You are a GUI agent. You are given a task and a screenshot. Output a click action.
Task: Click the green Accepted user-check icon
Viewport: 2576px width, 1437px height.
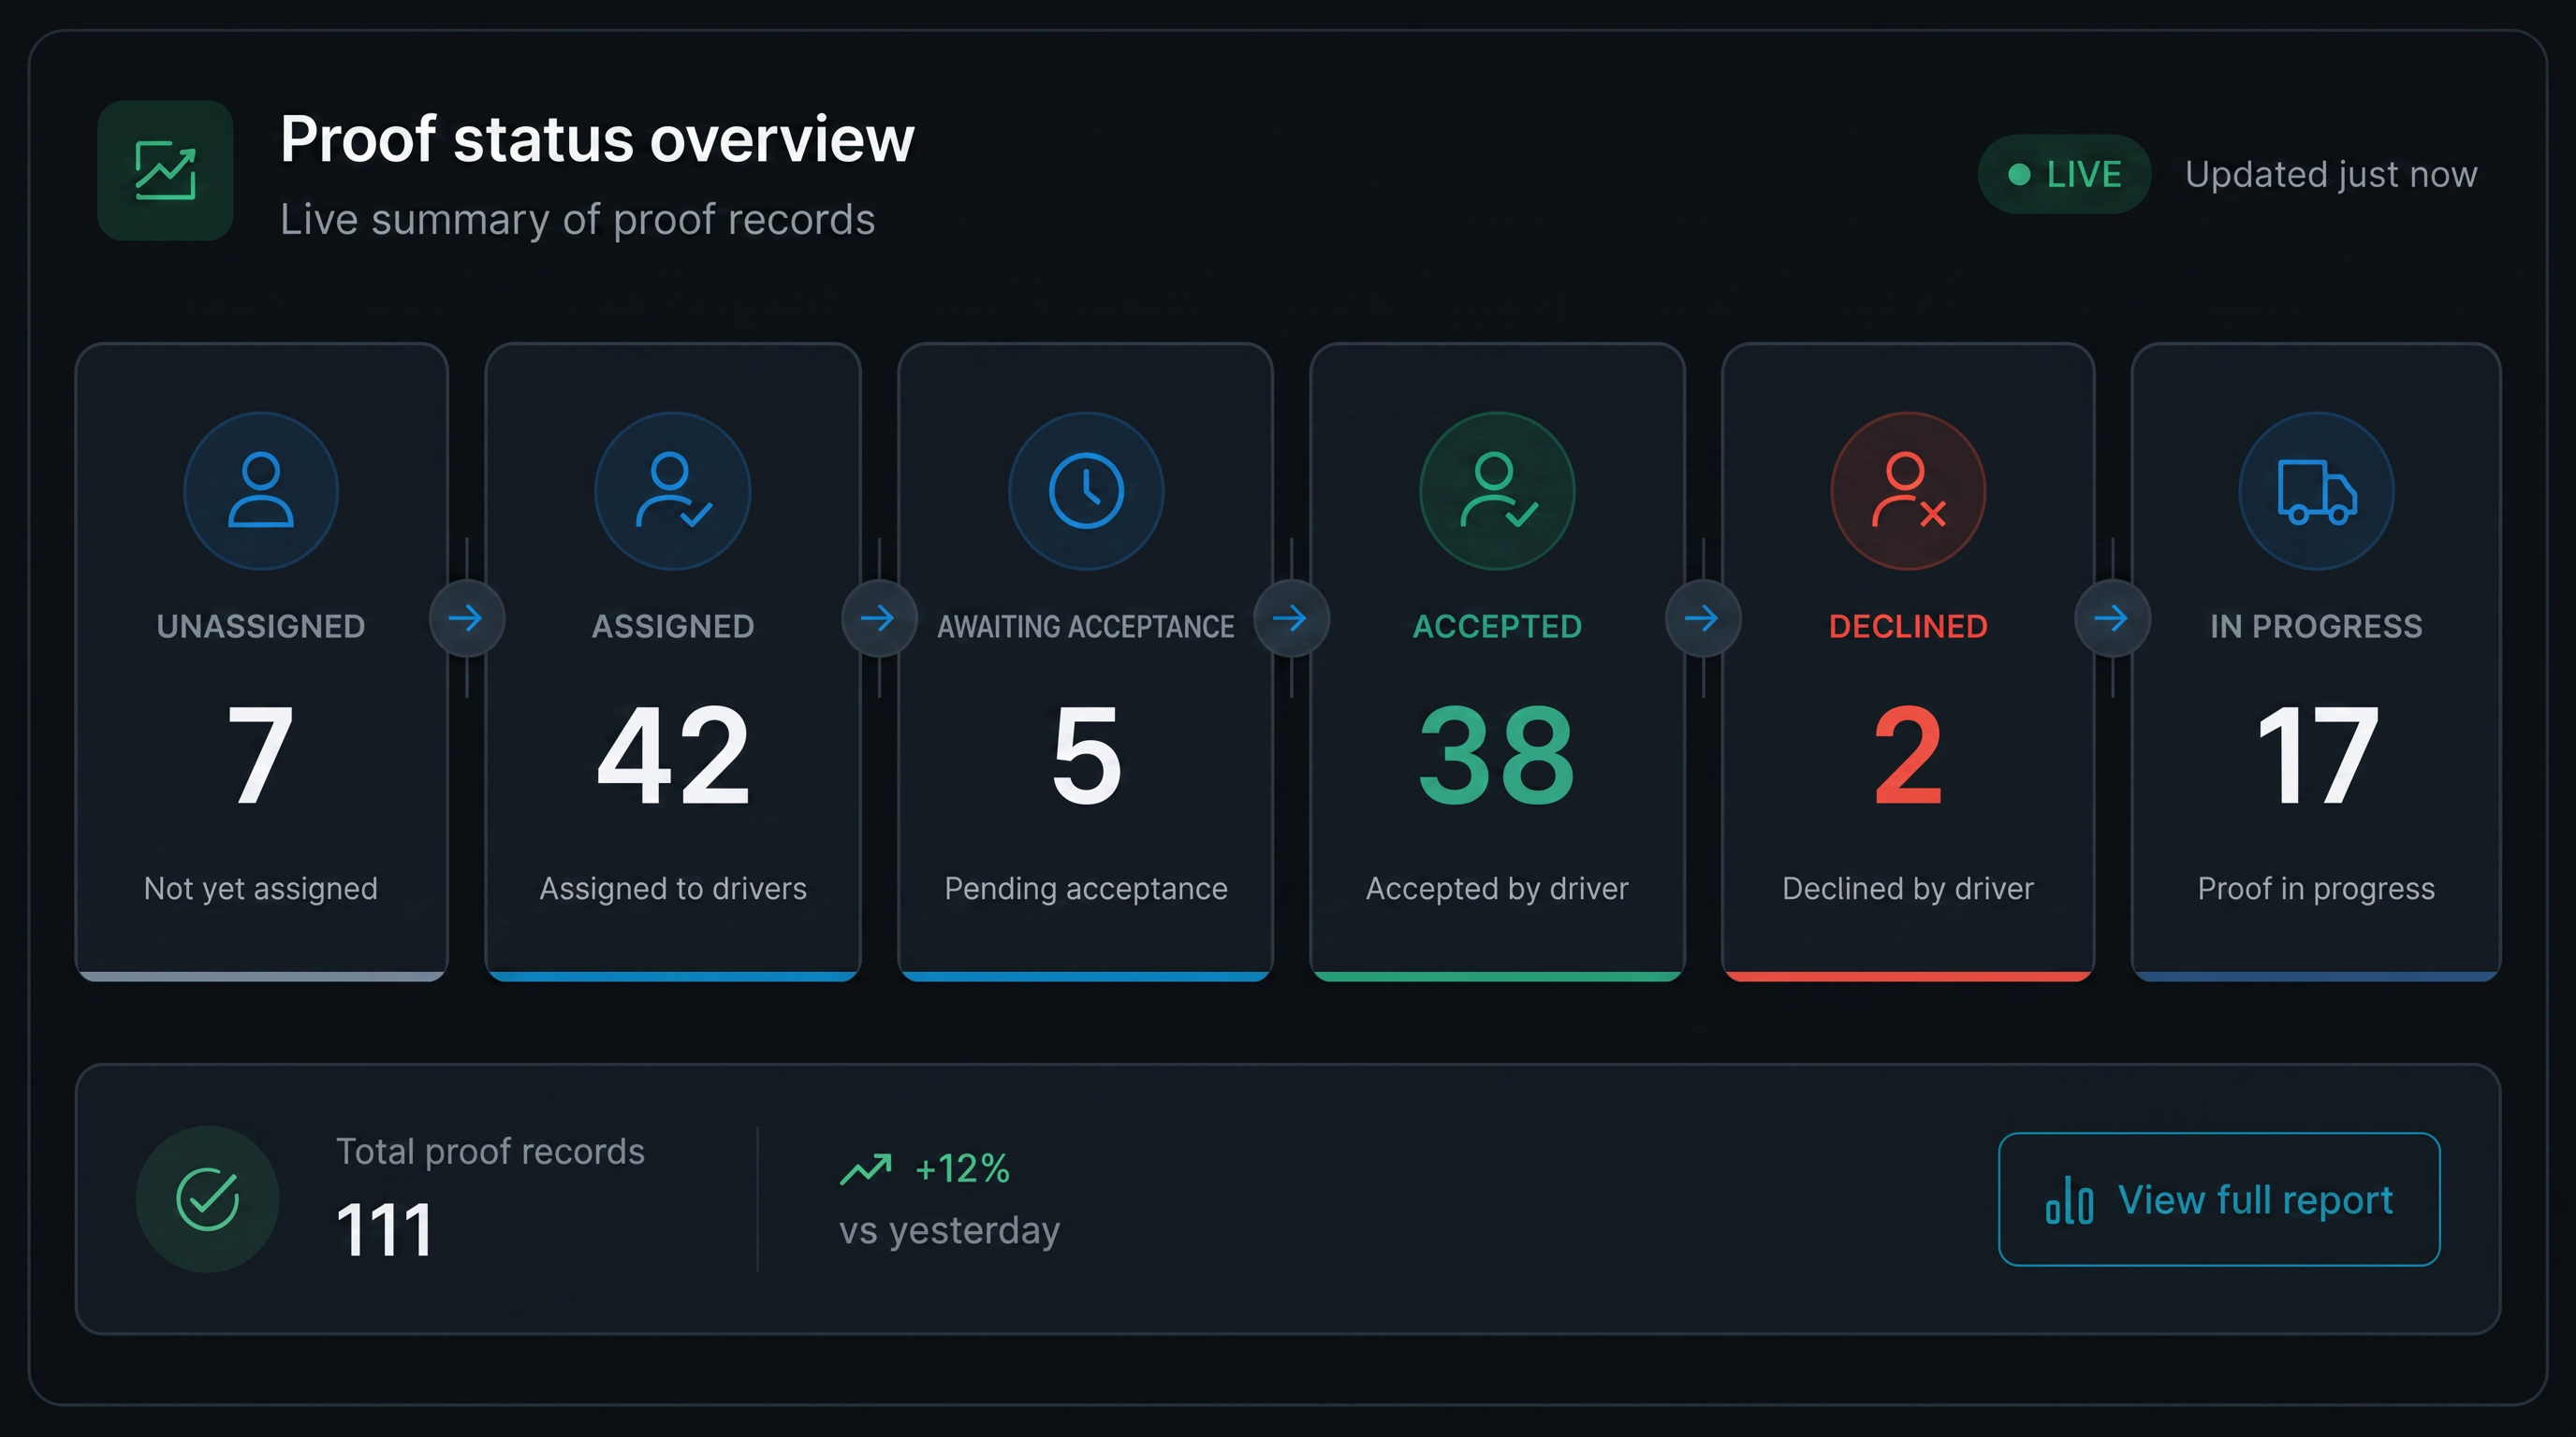[1497, 490]
